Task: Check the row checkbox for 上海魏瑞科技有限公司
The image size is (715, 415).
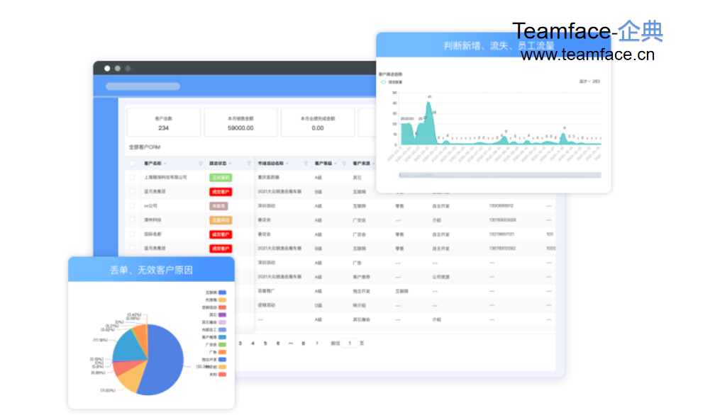Action: pyautogui.click(x=132, y=177)
